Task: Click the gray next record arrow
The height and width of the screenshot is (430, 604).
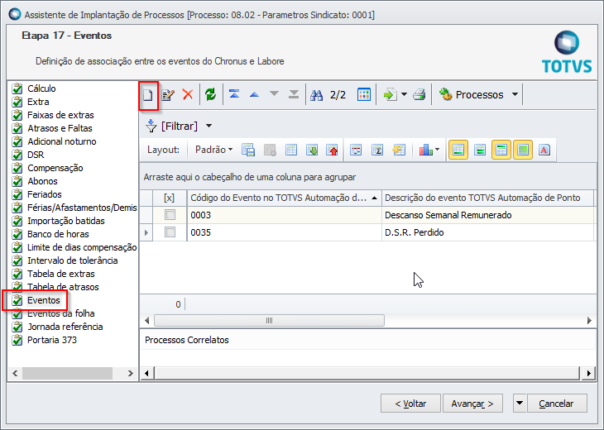Action: (x=274, y=93)
